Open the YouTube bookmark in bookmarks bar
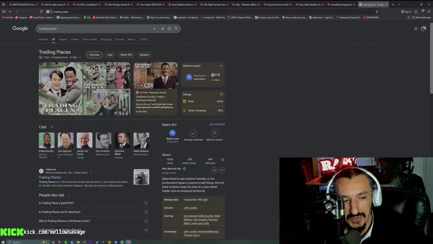 coord(7,17)
